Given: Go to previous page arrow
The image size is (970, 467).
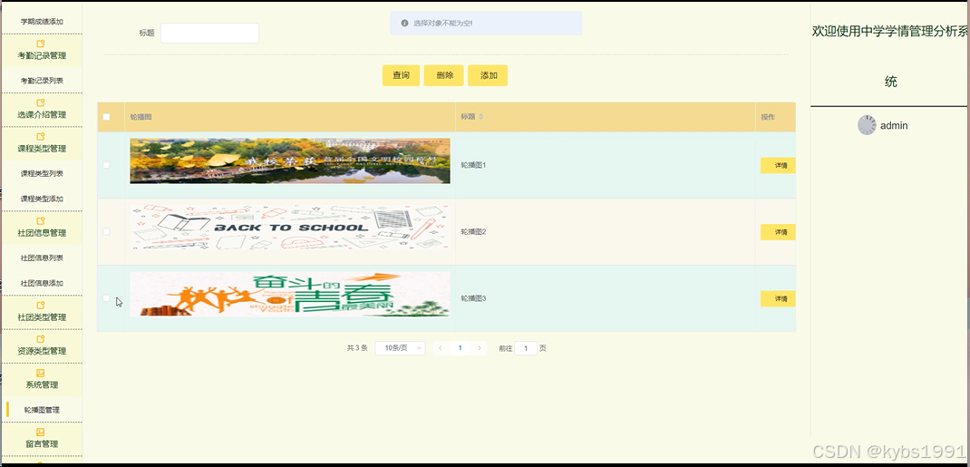Looking at the screenshot, I should 441,348.
